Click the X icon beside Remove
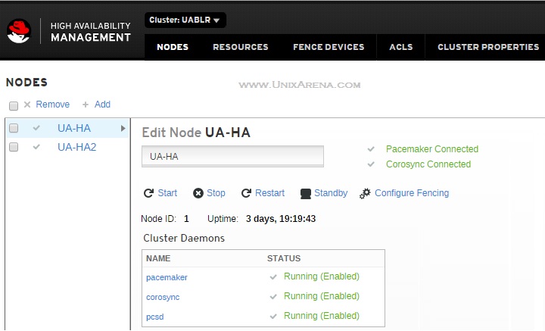 (27, 105)
